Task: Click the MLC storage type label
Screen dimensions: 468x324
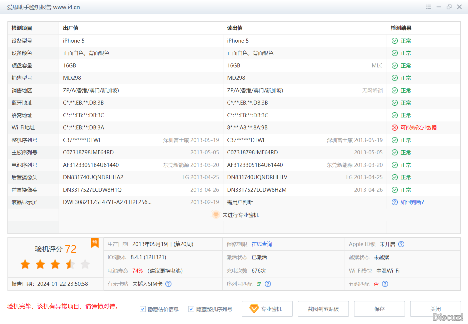Action: pos(377,66)
